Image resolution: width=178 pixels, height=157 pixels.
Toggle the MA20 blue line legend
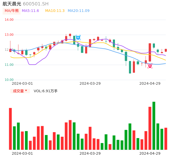pyautogui.click(x=78, y=11)
